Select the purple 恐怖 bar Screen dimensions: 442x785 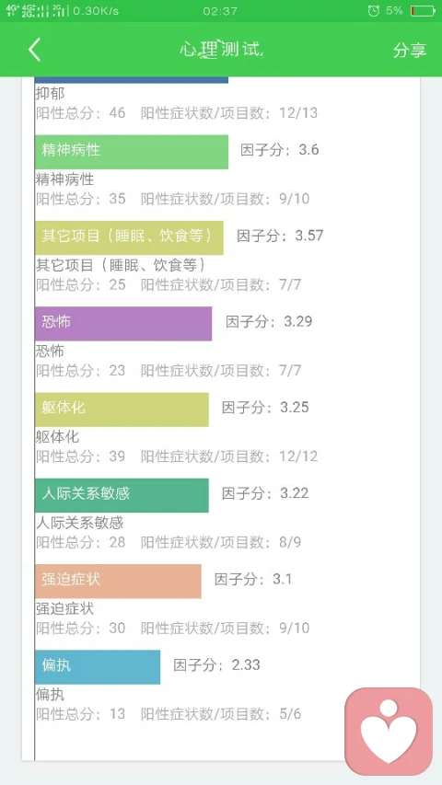click(x=123, y=323)
